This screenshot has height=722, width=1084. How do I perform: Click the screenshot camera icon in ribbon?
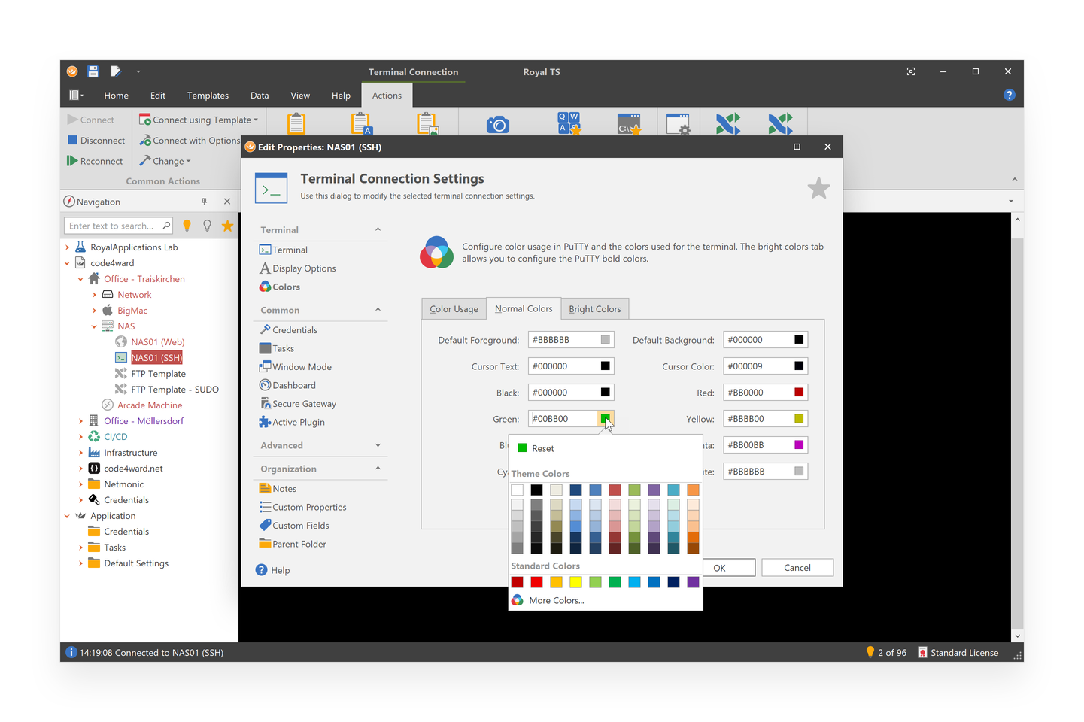tap(497, 125)
